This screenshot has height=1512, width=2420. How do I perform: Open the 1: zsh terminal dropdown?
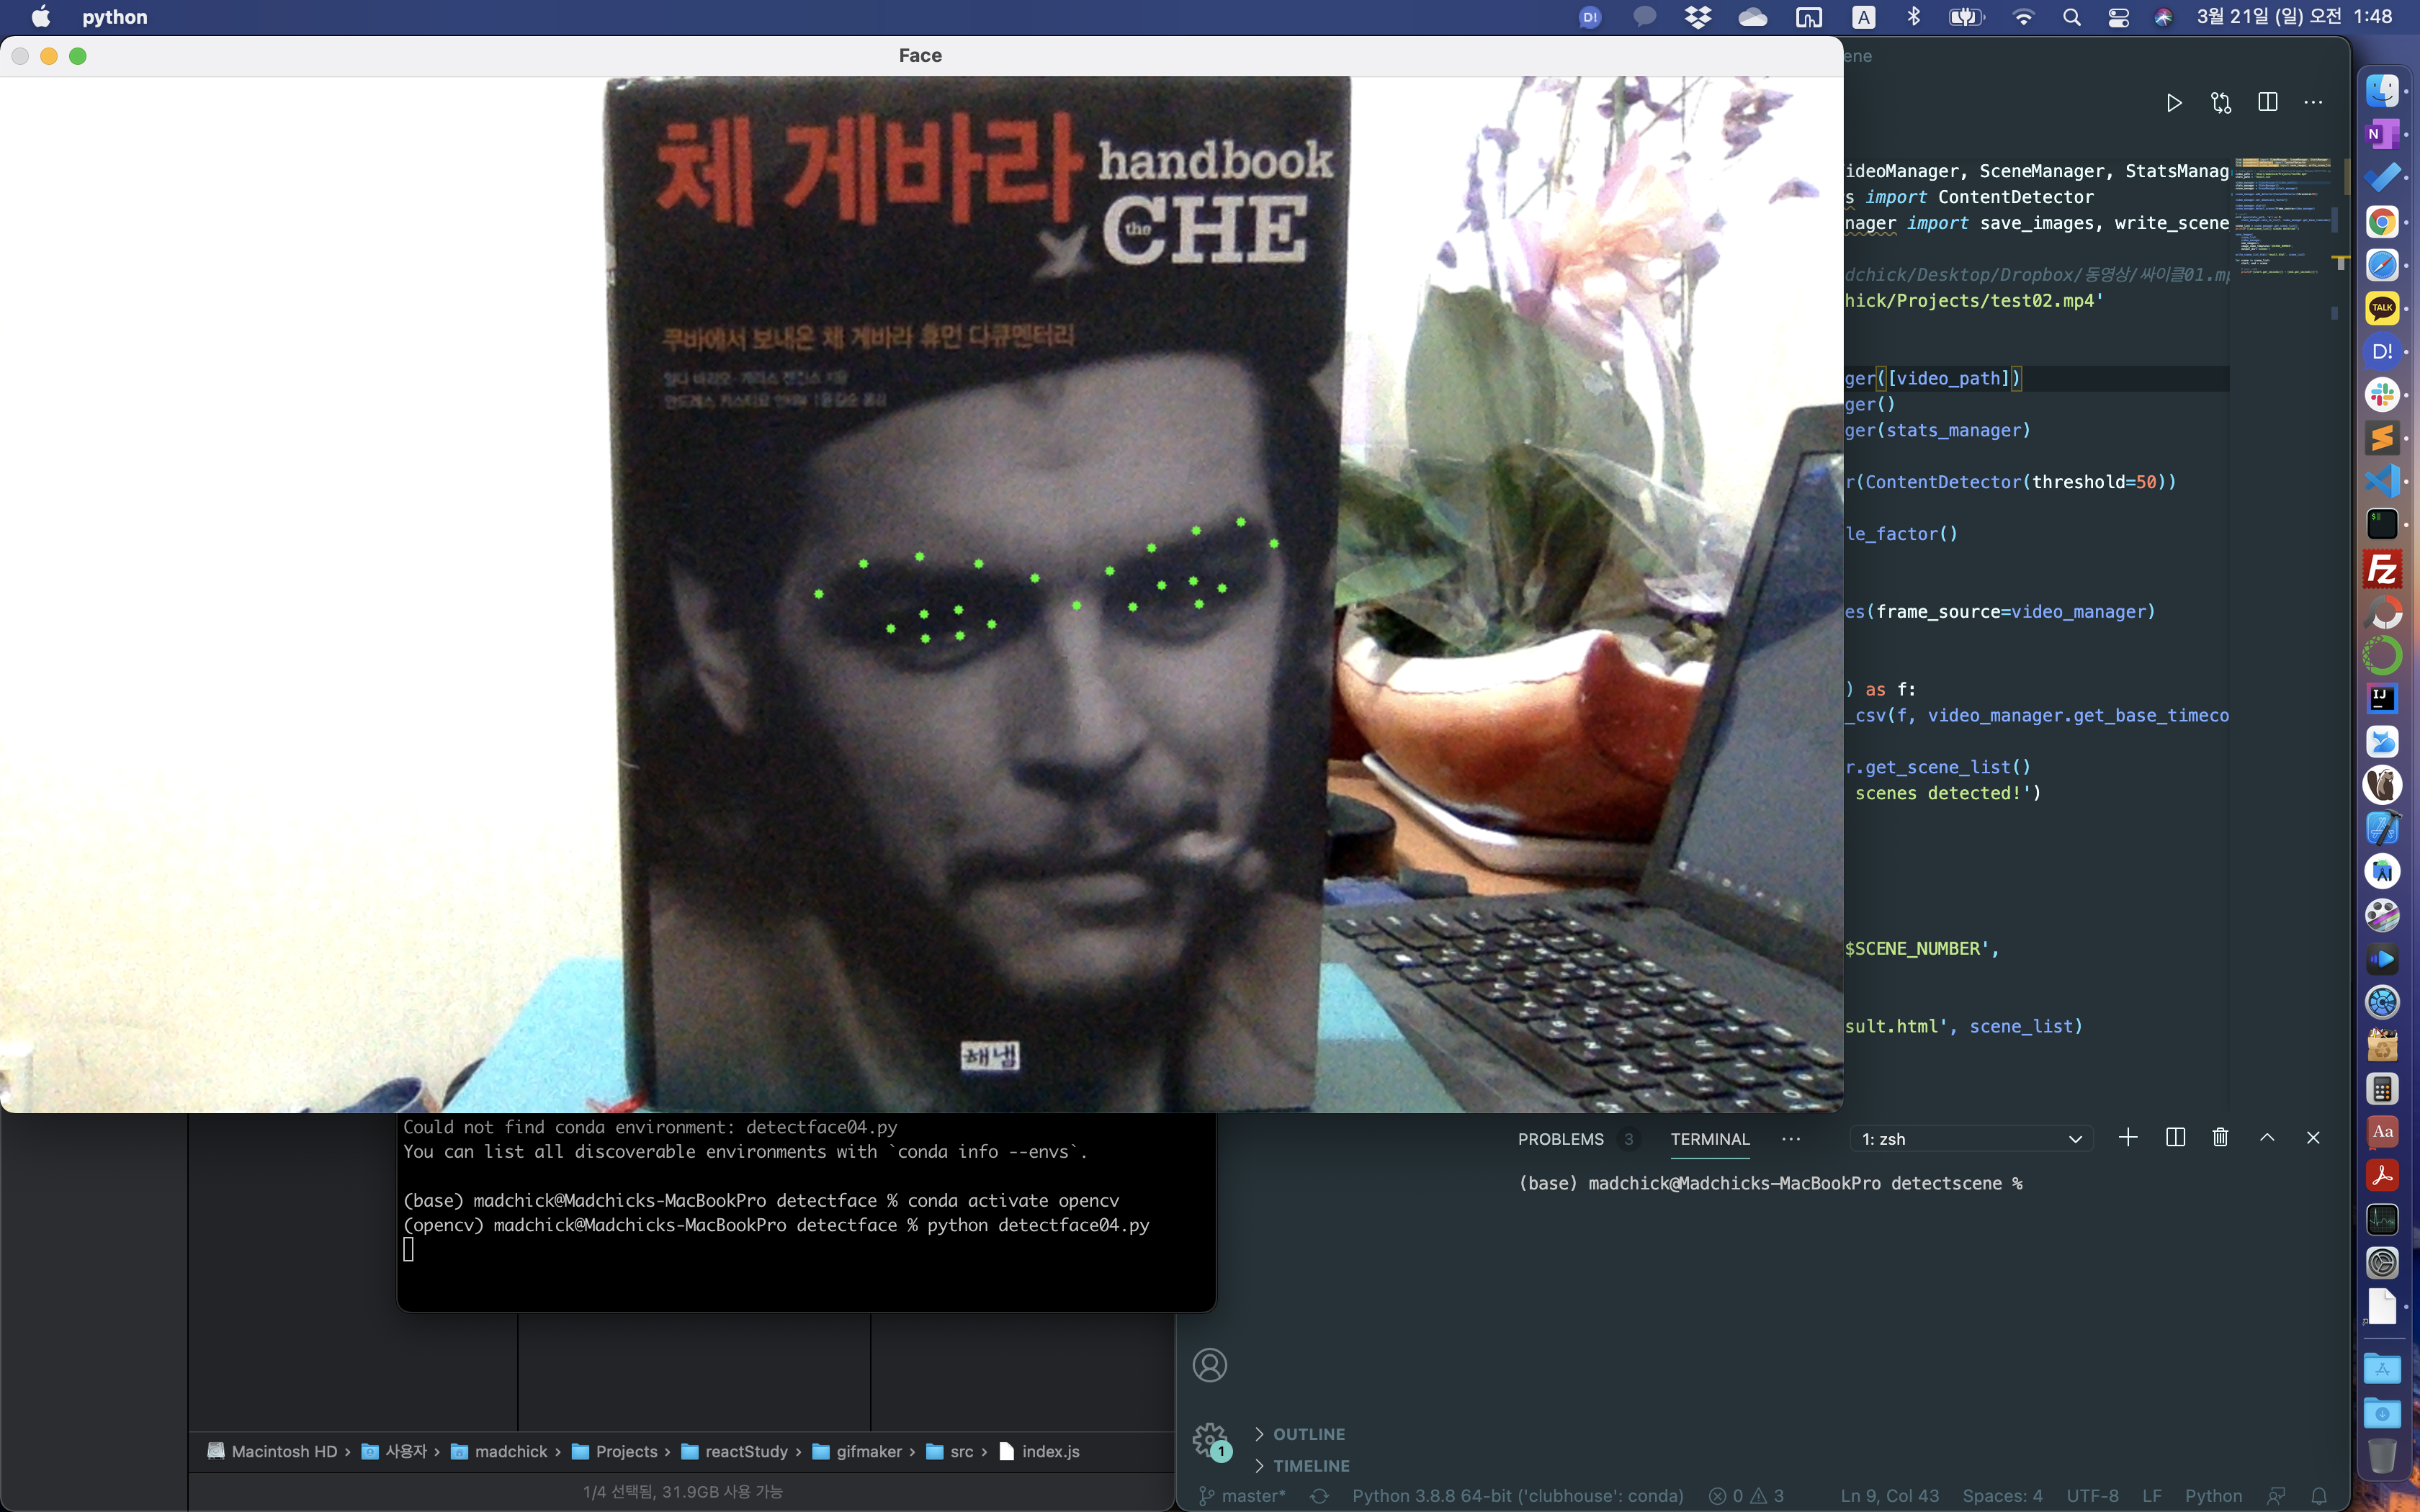[x=1971, y=1139]
